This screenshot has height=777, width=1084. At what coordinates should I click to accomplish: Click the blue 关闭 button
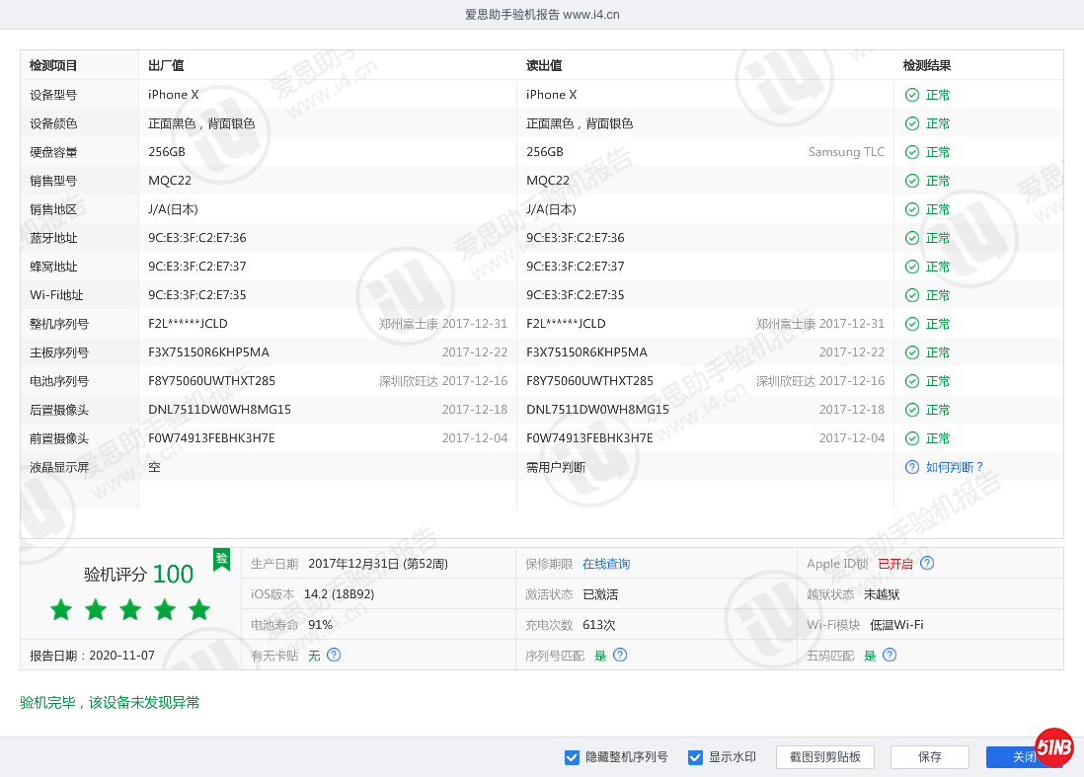pyautogui.click(x=1025, y=757)
